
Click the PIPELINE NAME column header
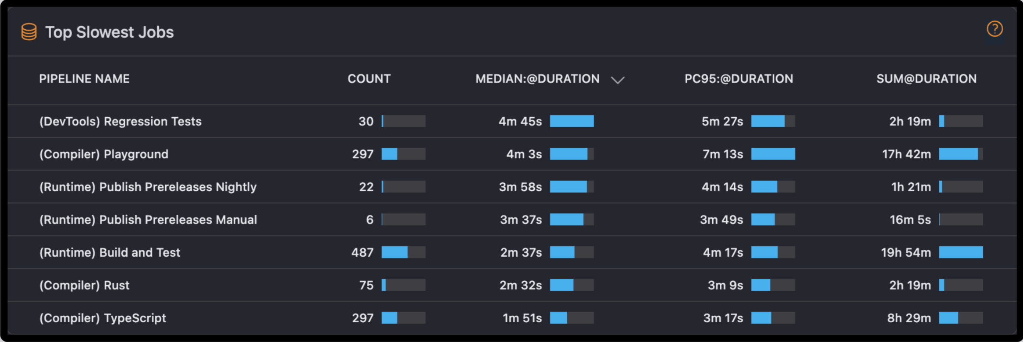tap(84, 79)
